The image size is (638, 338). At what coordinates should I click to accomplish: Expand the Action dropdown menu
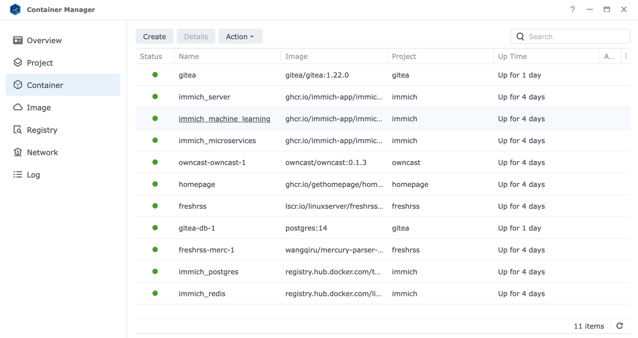click(240, 37)
